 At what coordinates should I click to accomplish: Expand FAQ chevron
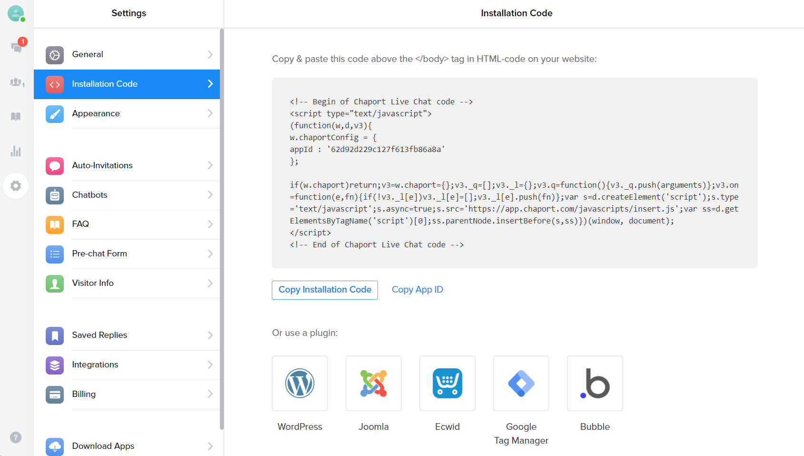[x=210, y=224]
